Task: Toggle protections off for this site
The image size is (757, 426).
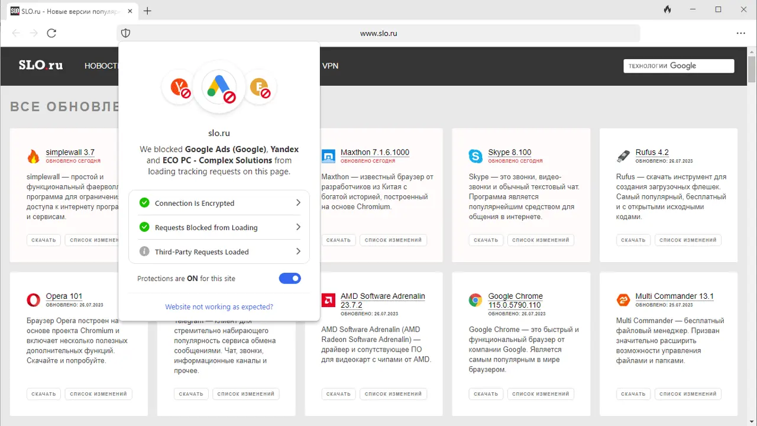Action: pos(290,278)
